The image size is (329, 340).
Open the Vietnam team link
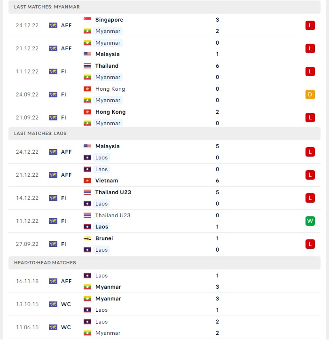coord(107,181)
